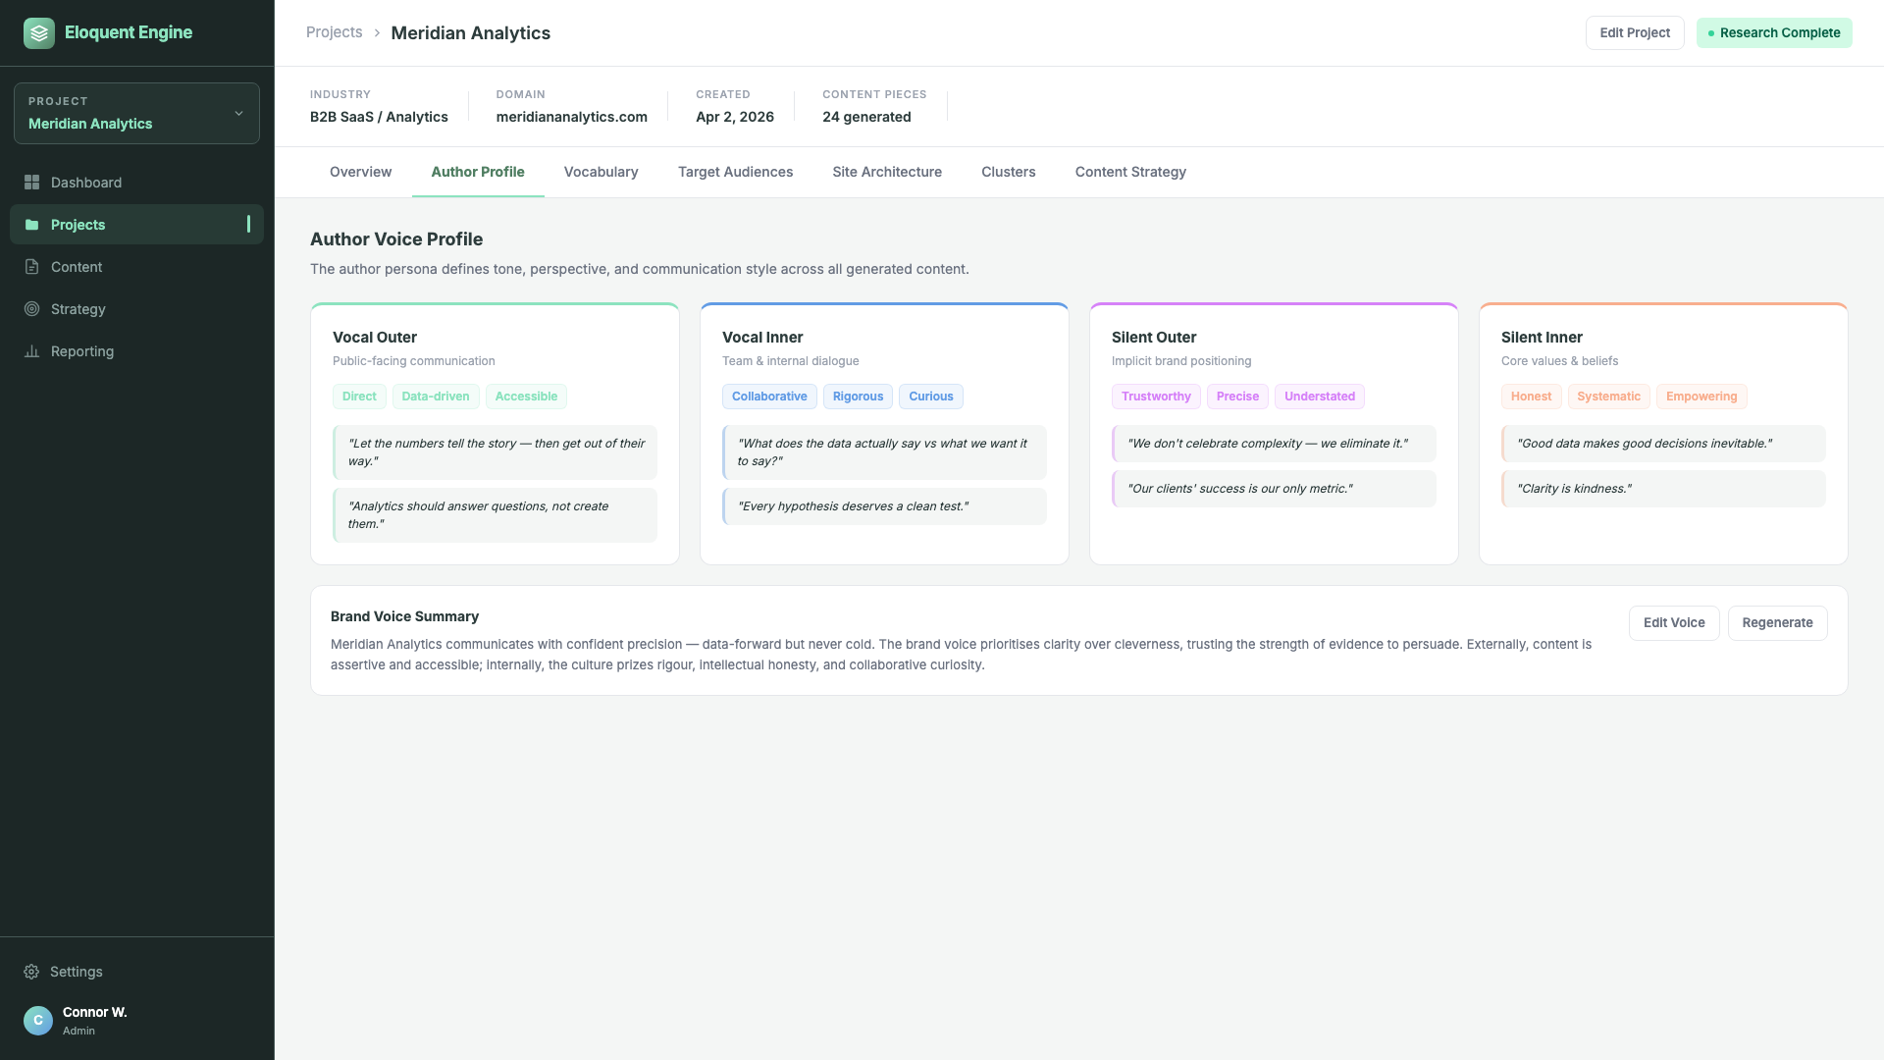The height and width of the screenshot is (1060, 1884).
Task: Click the Eloquent Engine logo icon
Action: tap(39, 33)
